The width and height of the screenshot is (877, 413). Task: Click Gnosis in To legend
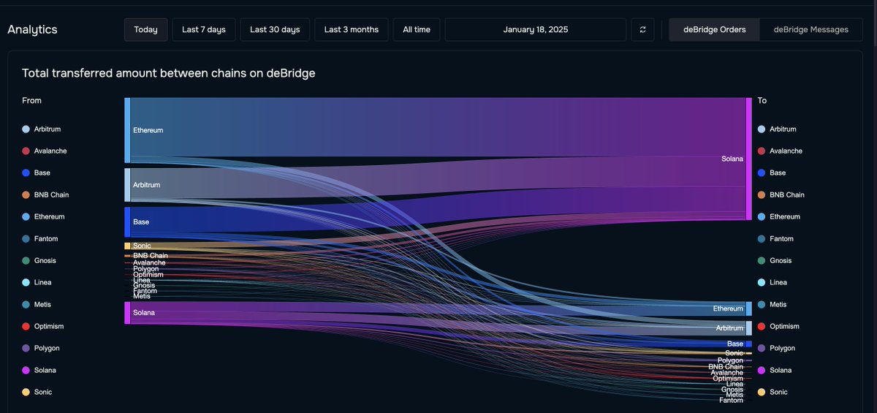tap(775, 261)
